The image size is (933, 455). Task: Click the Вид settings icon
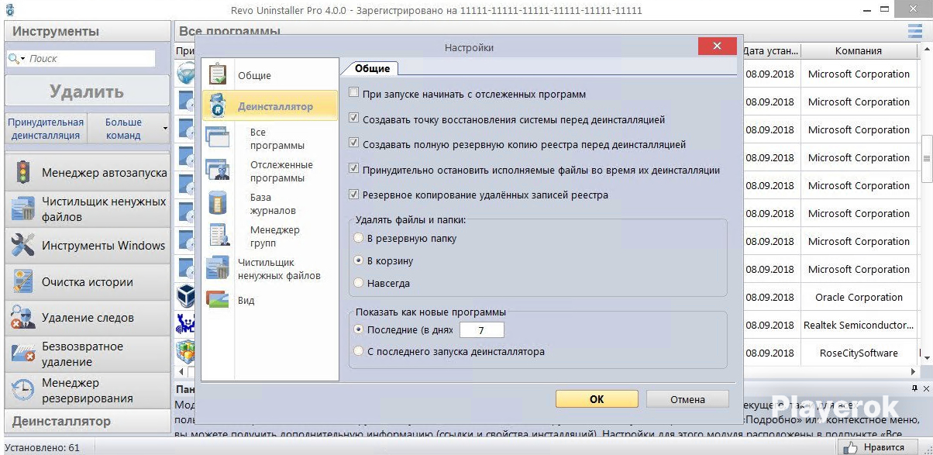tap(218, 299)
